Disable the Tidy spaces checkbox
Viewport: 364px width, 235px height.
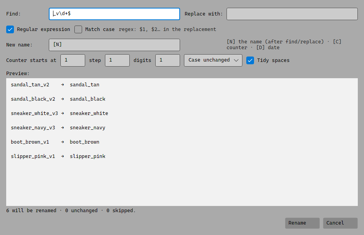250,60
